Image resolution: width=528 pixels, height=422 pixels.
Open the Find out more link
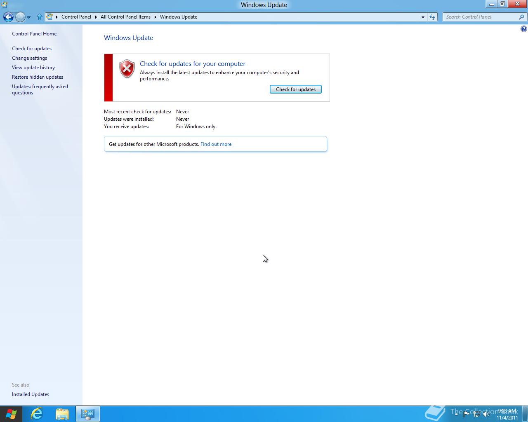click(x=216, y=144)
